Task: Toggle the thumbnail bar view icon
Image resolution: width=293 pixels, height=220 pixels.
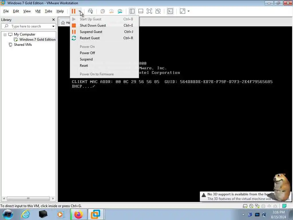Action: [141, 11]
